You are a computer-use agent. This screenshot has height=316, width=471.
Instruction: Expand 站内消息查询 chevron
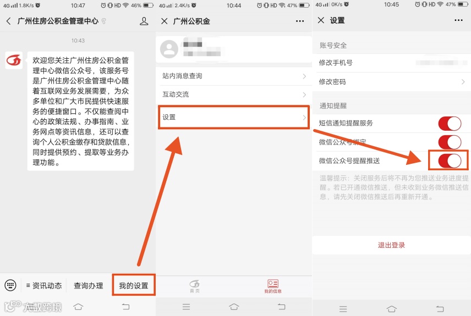[x=304, y=76]
